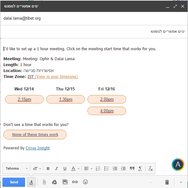
Task: Click the Send button
Action: 14,182
